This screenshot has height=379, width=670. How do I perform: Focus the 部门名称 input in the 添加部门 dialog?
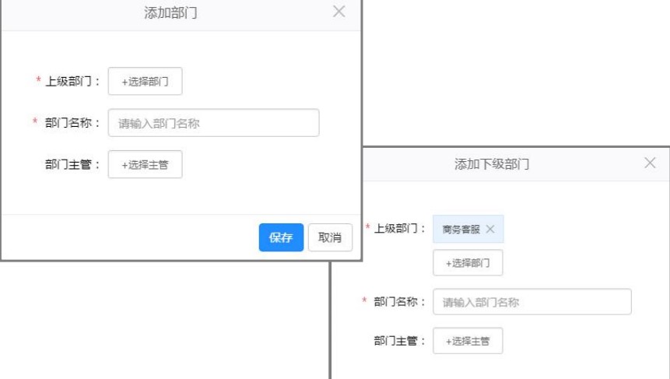pos(214,123)
